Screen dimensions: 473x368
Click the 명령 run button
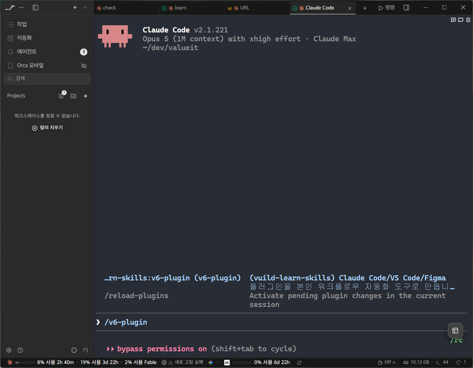coord(386,8)
